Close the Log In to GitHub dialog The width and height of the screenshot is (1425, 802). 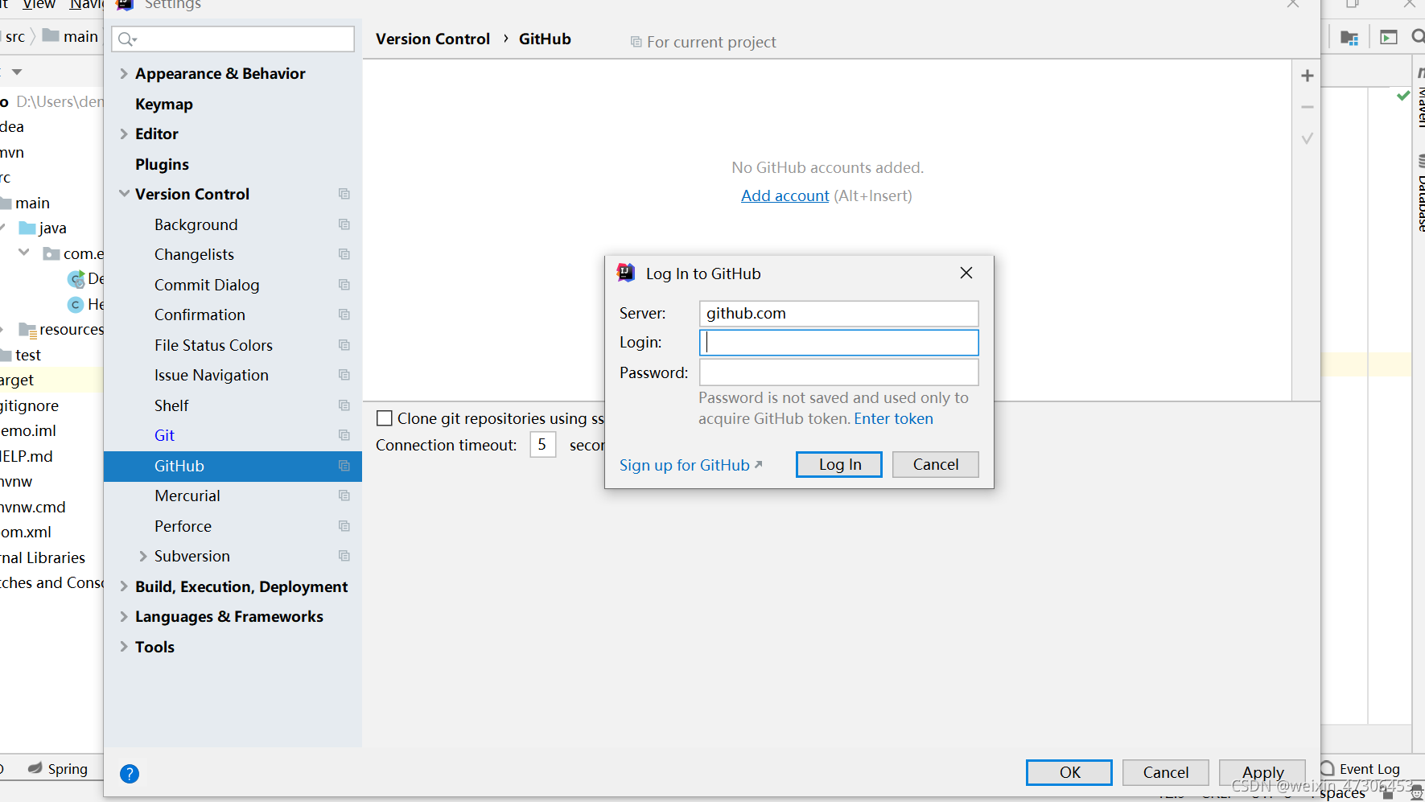click(966, 274)
